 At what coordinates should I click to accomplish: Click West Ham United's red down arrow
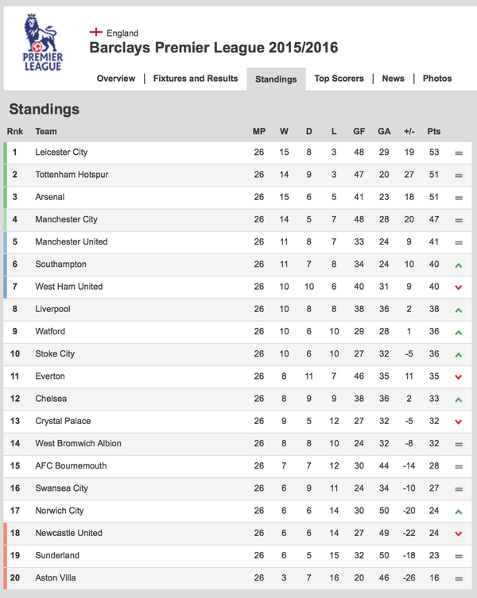[458, 287]
